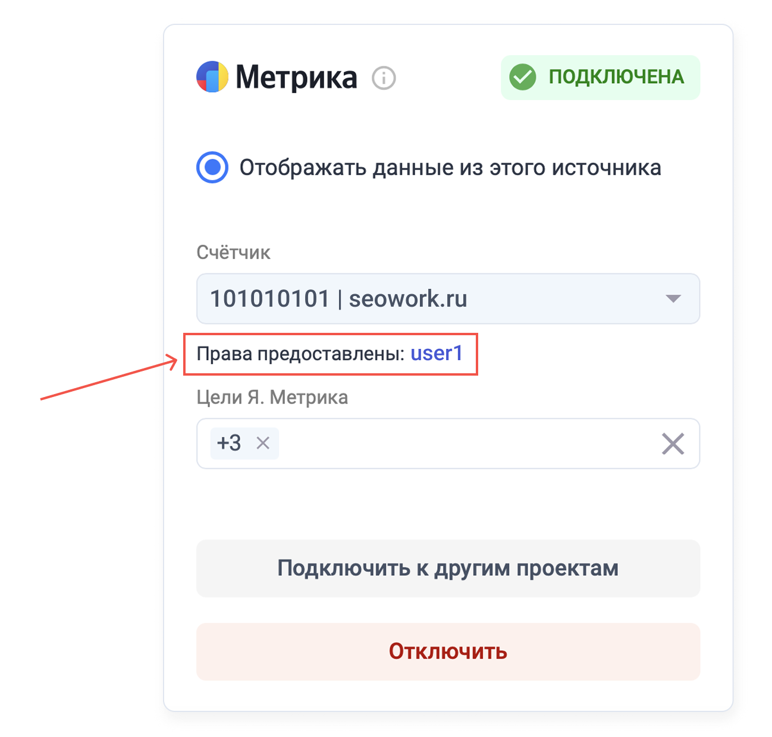Click the 'Отображать данные из этого источника' label
772x737 pixels.
[450, 168]
